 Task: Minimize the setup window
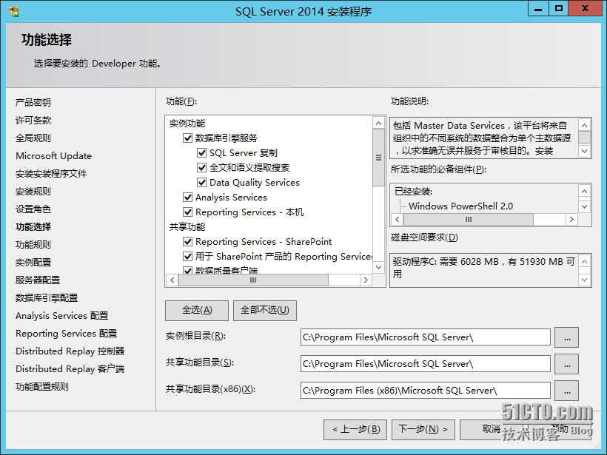[538, 9]
